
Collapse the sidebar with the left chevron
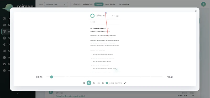pos(18,94)
